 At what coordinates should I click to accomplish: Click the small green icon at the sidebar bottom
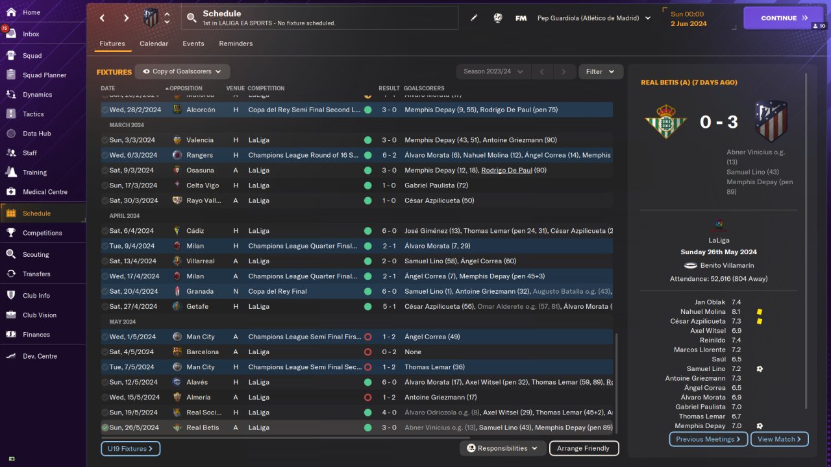(x=12, y=459)
